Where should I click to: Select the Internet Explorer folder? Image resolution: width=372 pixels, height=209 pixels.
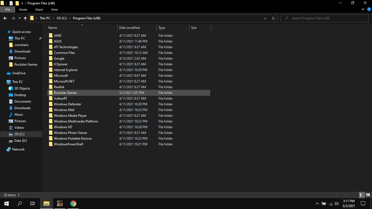66,70
